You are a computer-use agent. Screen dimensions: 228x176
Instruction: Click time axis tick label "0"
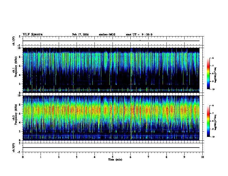tap(23, 157)
